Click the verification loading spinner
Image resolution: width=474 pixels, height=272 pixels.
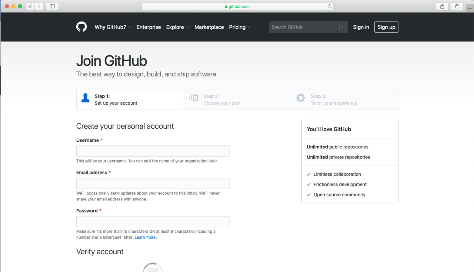153,267
